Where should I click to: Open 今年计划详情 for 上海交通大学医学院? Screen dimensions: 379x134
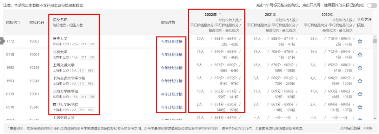[x=171, y=81]
